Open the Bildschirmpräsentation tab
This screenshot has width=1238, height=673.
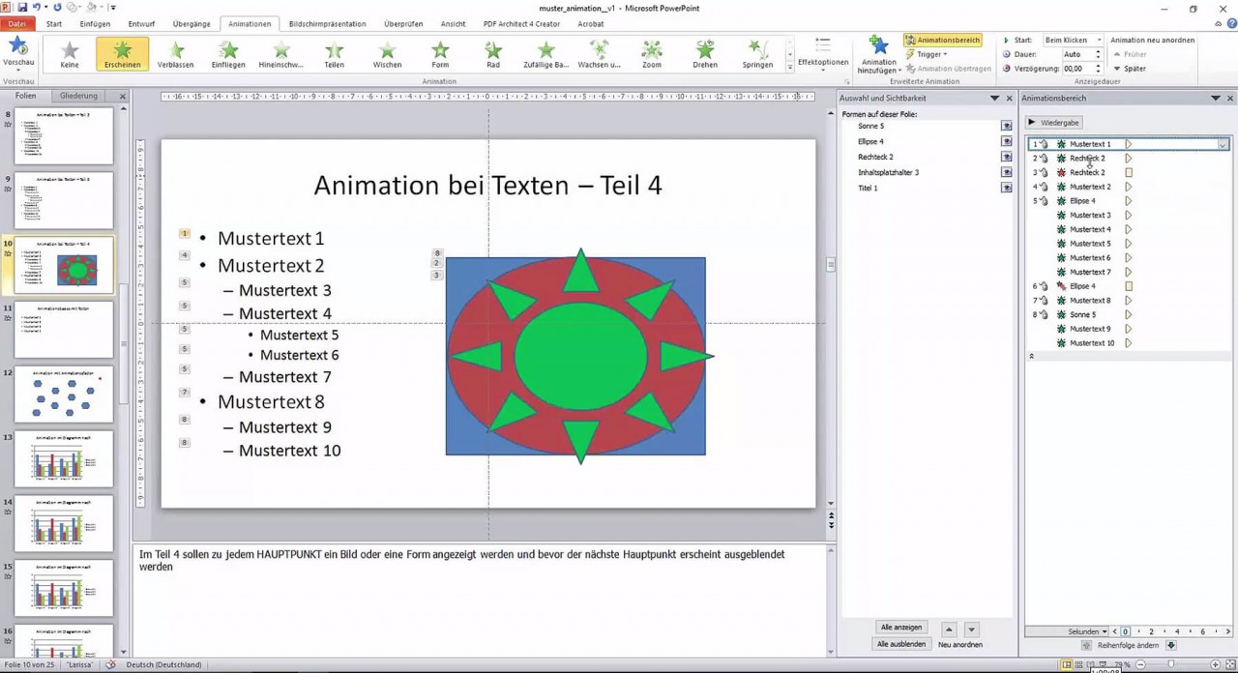pos(326,23)
